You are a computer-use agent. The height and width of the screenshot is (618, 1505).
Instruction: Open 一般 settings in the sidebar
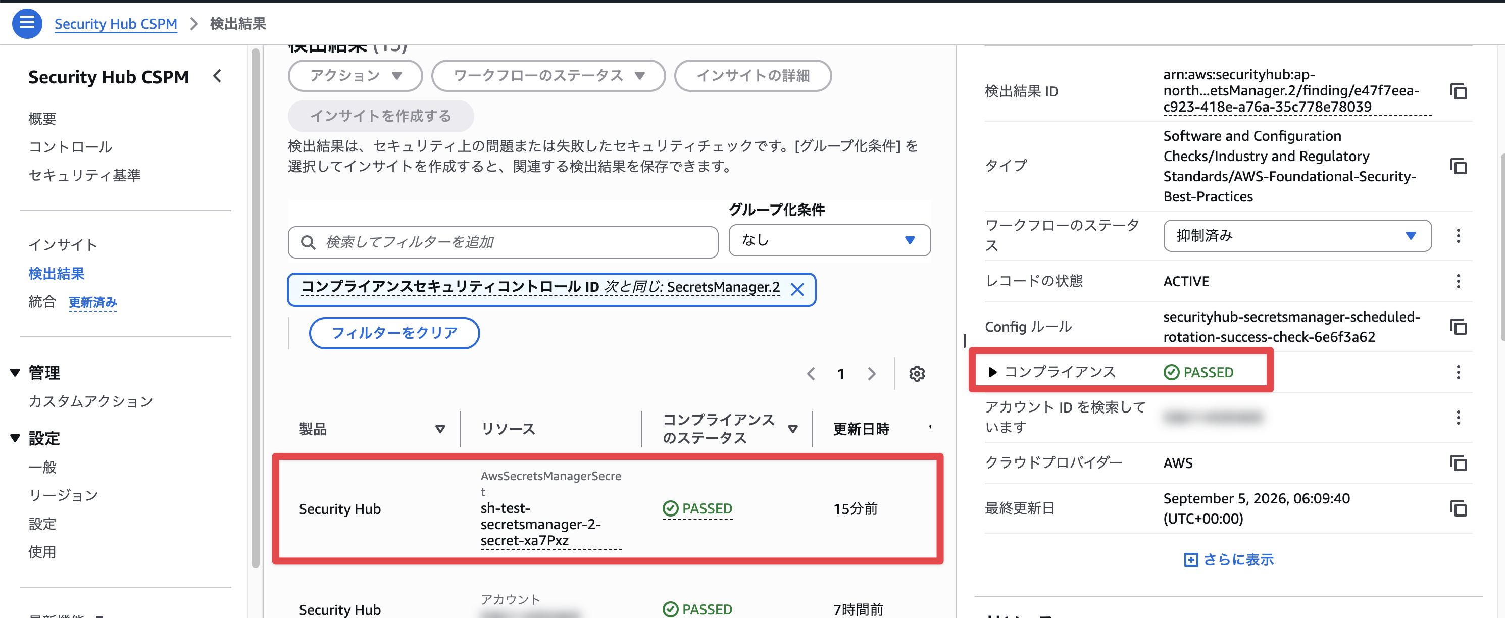point(42,467)
